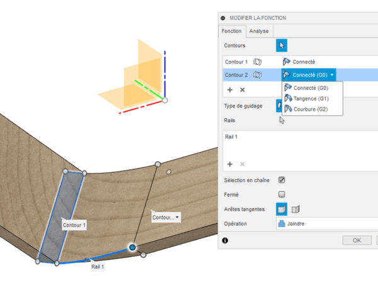
Task: Remove selected contour with the X icon
Action: (x=242, y=90)
